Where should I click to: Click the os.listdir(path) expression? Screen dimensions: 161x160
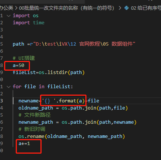click(61, 73)
